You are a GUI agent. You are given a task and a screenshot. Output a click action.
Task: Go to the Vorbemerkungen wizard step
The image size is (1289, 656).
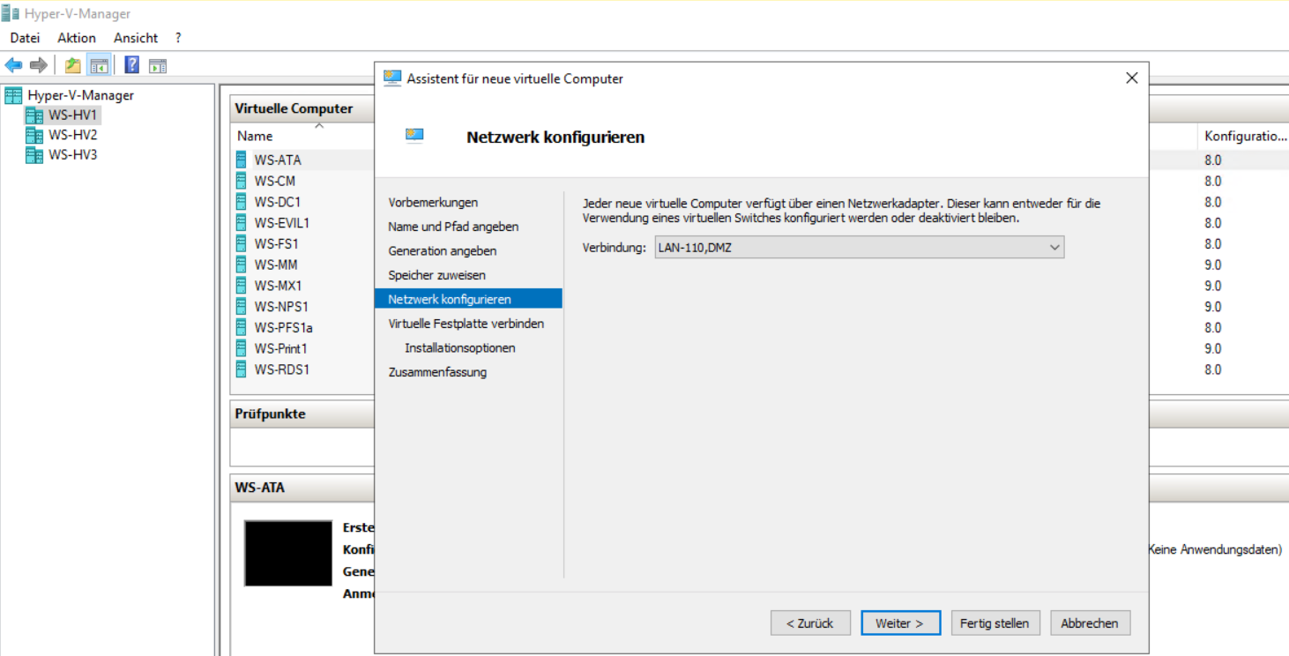(x=433, y=203)
